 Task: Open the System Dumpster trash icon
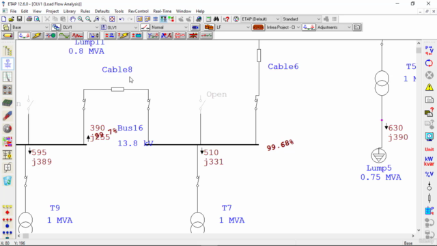point(8,180)
